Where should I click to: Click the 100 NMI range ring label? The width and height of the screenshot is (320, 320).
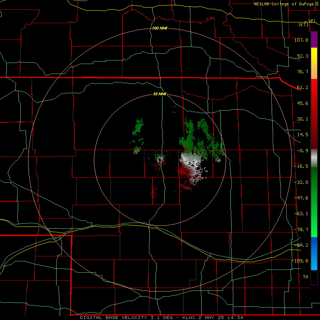(160, 28)
